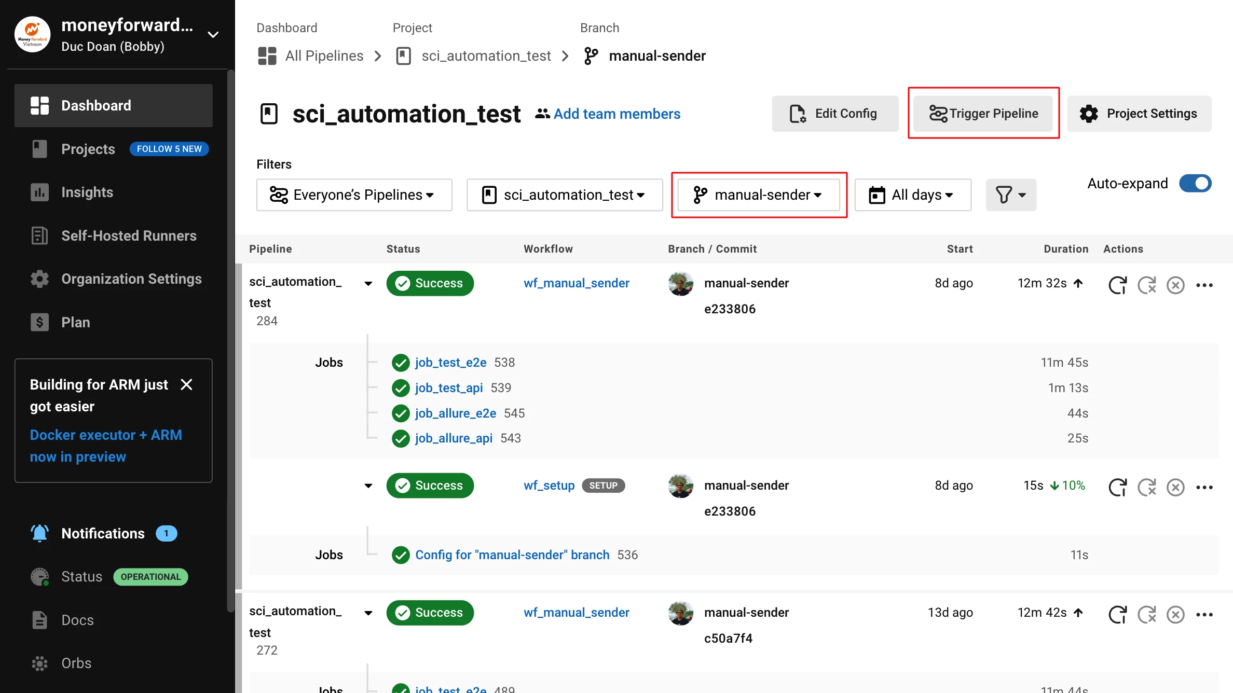Open the All days date filter
The width and height of the screenshot is (1233, 693).
[x=913, y=195]
